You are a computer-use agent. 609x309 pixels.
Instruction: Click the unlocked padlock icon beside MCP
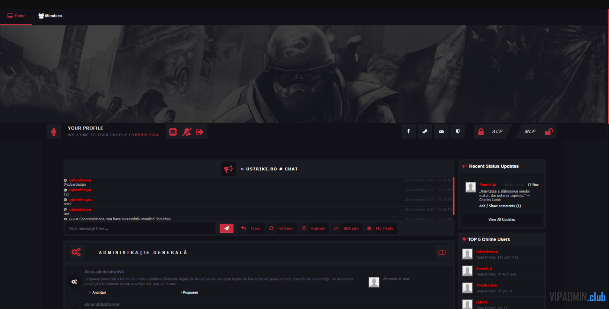(549, 132)
